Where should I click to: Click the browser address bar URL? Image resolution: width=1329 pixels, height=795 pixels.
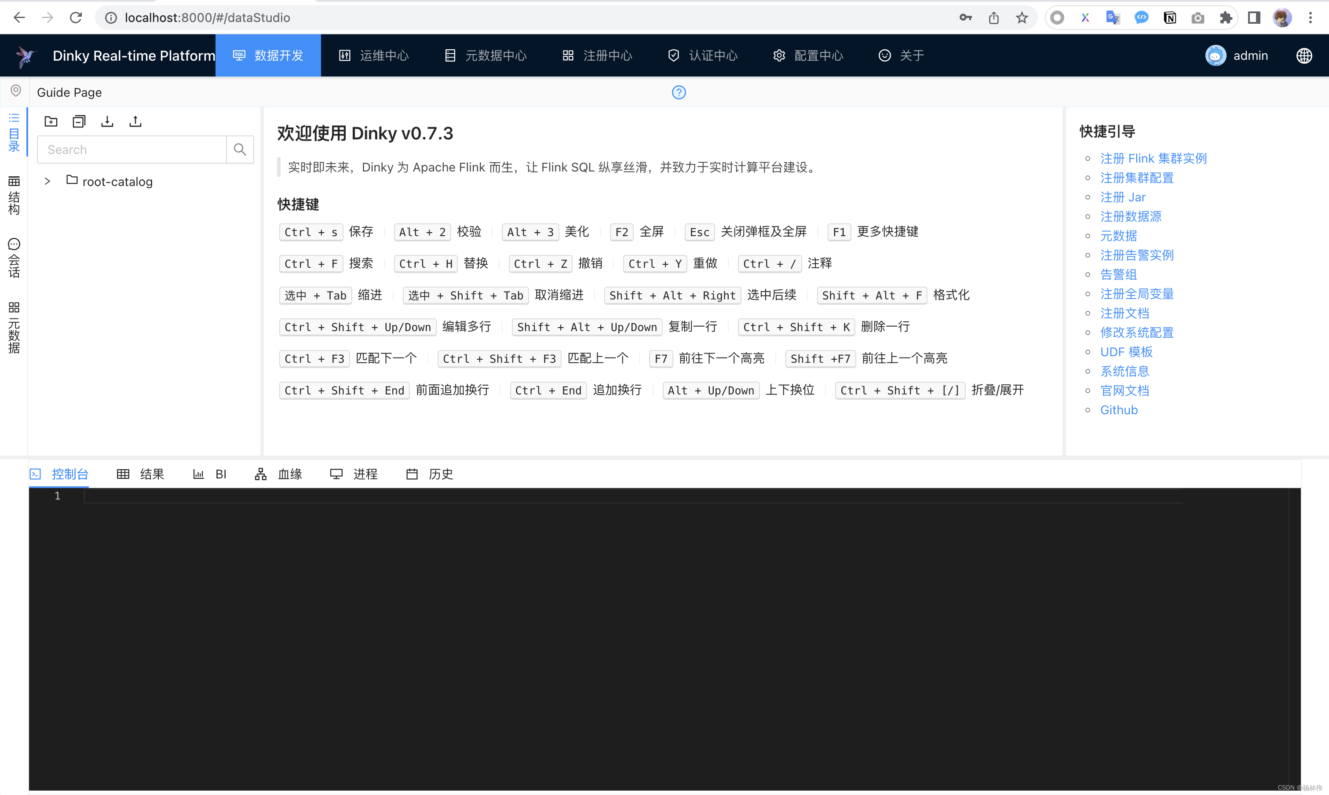pos(207,18)
